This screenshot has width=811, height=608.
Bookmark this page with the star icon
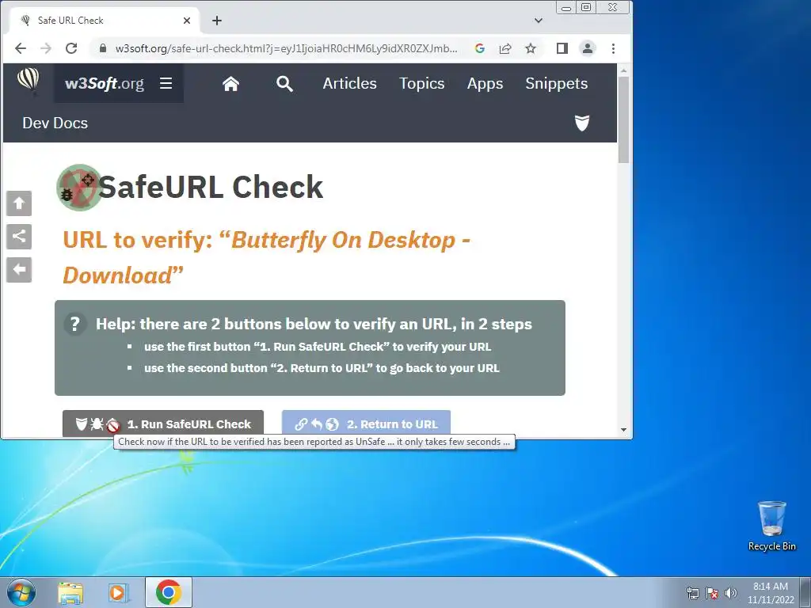531,48
